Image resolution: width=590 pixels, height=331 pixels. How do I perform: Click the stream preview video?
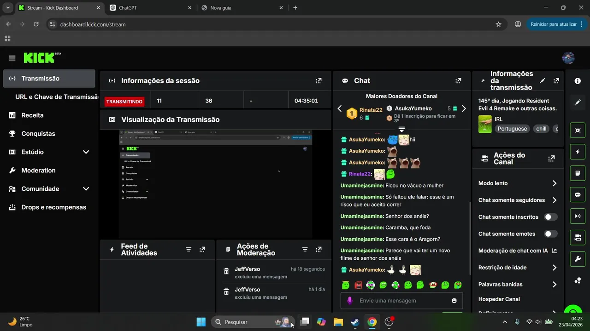pos(215,184)
